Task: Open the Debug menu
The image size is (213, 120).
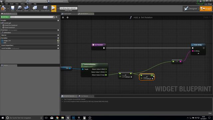Action: (x=23, y=4)
